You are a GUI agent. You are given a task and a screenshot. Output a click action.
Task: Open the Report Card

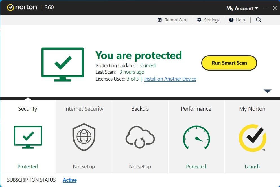tap(172, 20)
